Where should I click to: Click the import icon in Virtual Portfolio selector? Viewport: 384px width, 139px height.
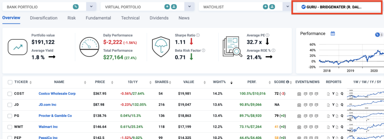[173, 6]
